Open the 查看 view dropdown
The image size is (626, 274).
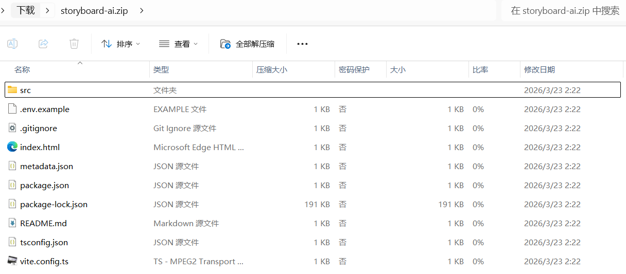[x=178, y=44]
